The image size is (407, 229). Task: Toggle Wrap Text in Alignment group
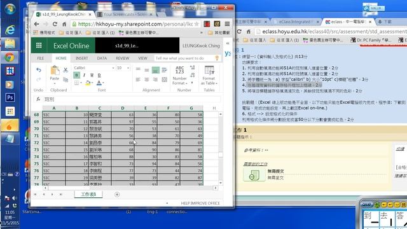tap(164, 70)
